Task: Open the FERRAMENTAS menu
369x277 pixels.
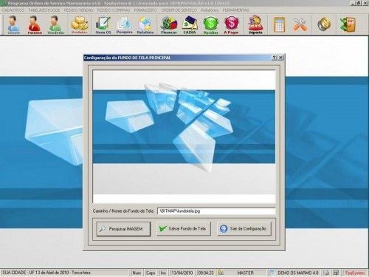Action: (235, 10)
